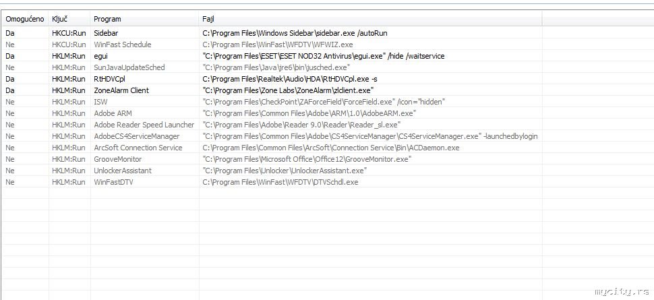Select the Adobe Reader Speed Launcher entry
The height and width of the screenshot is (300, 654).
[144, 125]
